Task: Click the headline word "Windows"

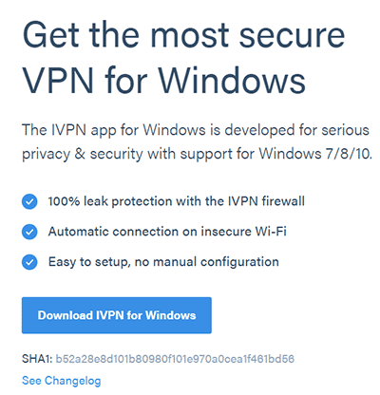Action: [232, 80]
